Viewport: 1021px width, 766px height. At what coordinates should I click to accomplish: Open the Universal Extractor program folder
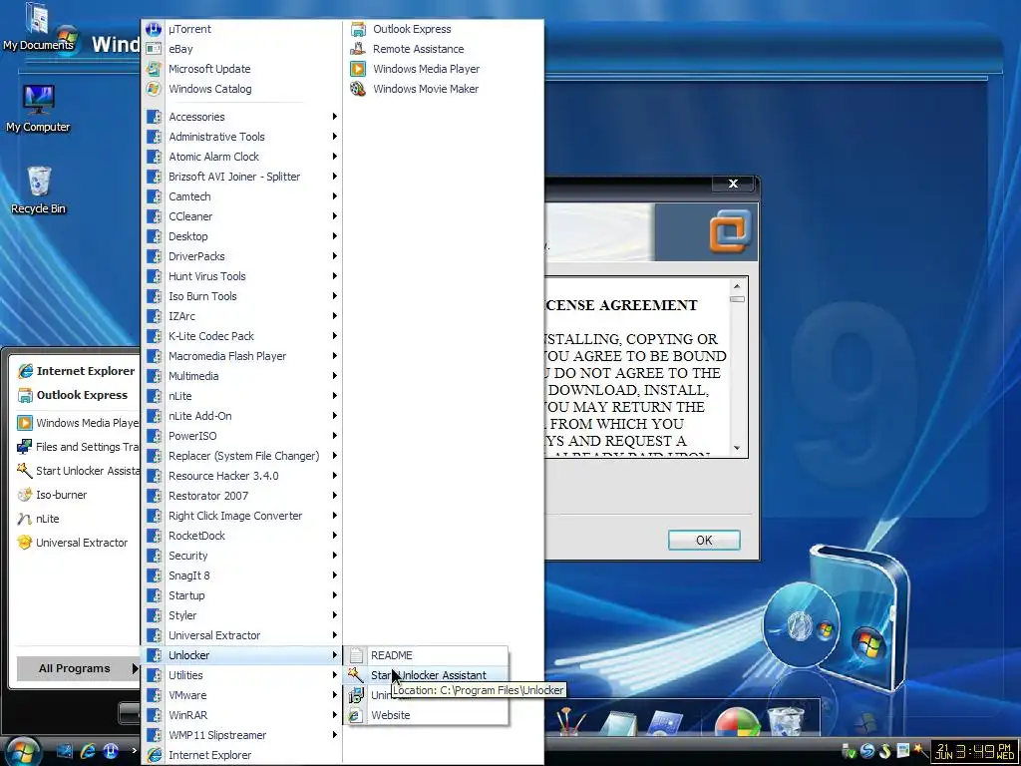[241, 635]
